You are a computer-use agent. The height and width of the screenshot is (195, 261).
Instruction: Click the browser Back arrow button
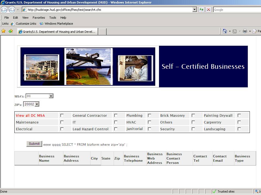(4, 9)
